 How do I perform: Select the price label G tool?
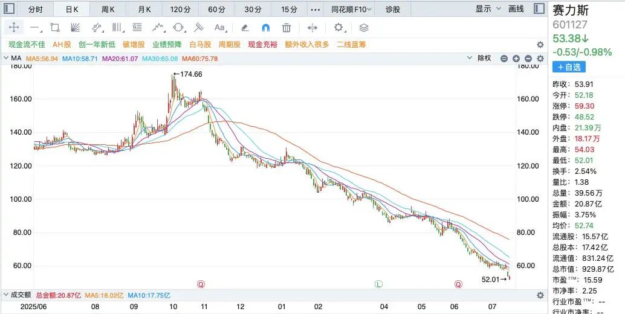(137, 27)
